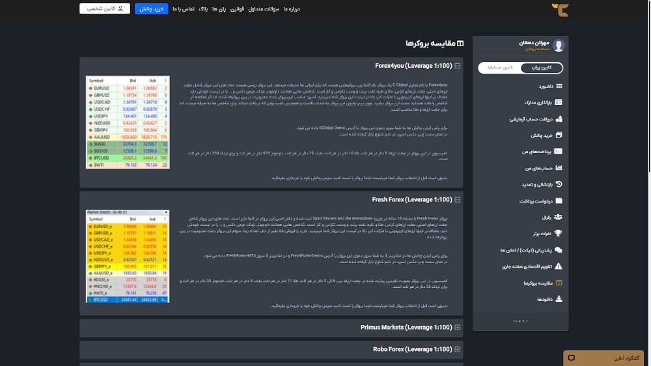Click the user avatar of مهران دهقان

(x=559, y=46)
